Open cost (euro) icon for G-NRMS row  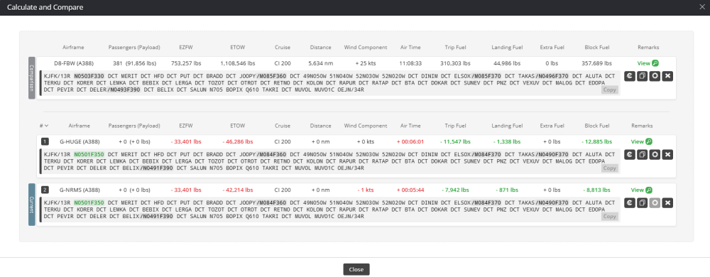pos(629,202)
